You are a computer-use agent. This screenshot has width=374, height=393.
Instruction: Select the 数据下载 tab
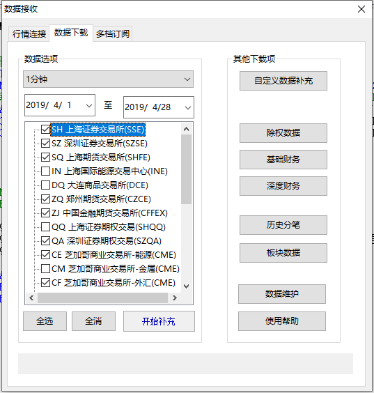pos(71,33)
